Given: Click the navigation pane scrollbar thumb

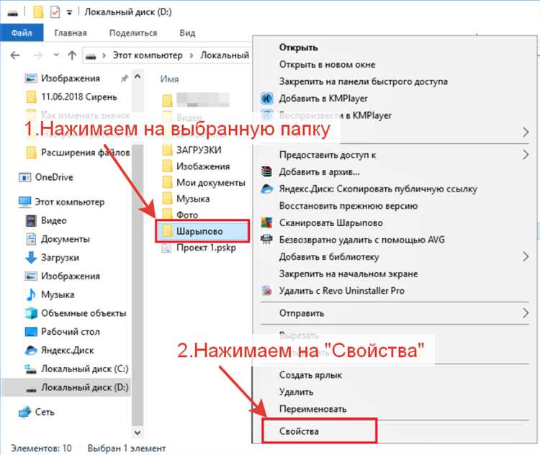Looking at the screenshot, I should [138, 286].
